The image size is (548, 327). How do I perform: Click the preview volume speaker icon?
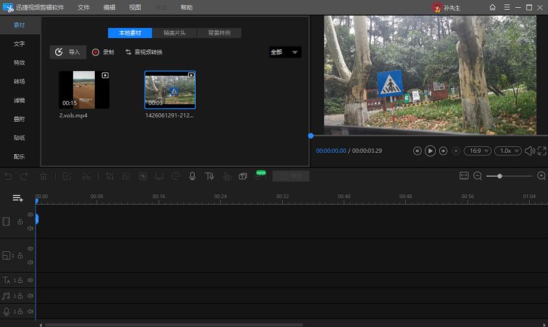pyautogui.click(x=529, y=151)
